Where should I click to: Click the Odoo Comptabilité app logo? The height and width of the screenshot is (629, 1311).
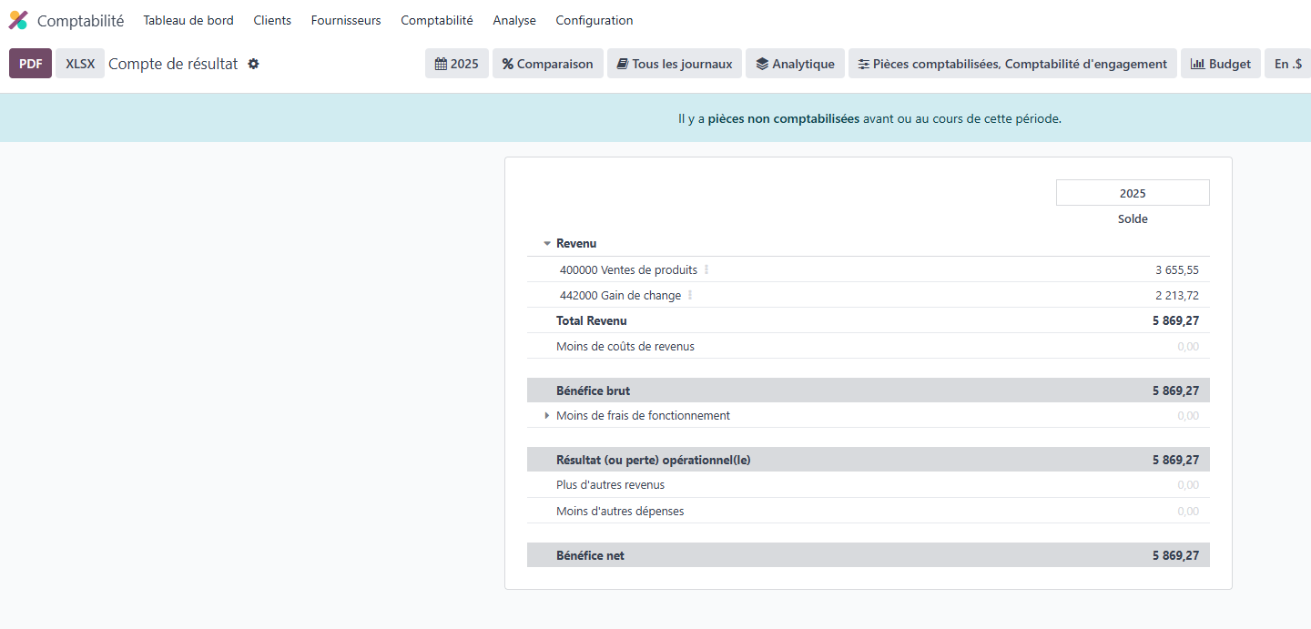[18, 20]
